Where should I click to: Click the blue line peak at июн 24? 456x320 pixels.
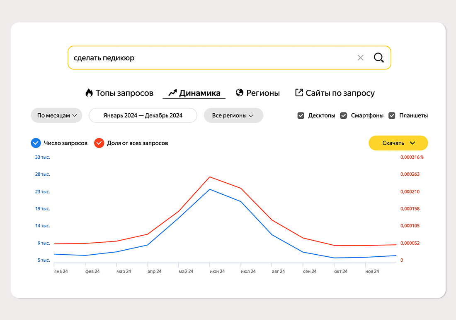click(x=210, y=189)
